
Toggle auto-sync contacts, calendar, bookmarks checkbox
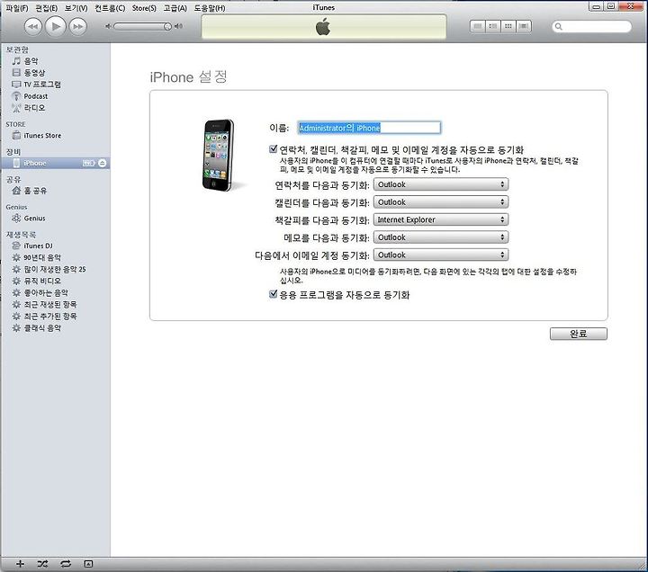point(273,149)
